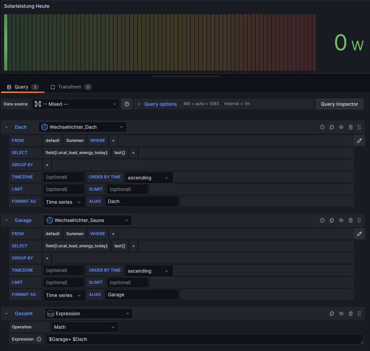Open data source help icon next to Mixed
Screen dimensions: 370x351
click(127, 104)
